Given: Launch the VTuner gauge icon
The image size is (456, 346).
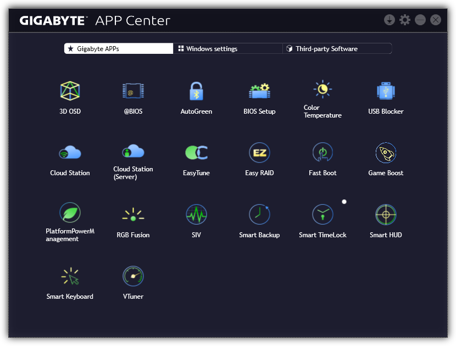Looking at the screenshot, I should pyautogui.click(x=133, y=276).
